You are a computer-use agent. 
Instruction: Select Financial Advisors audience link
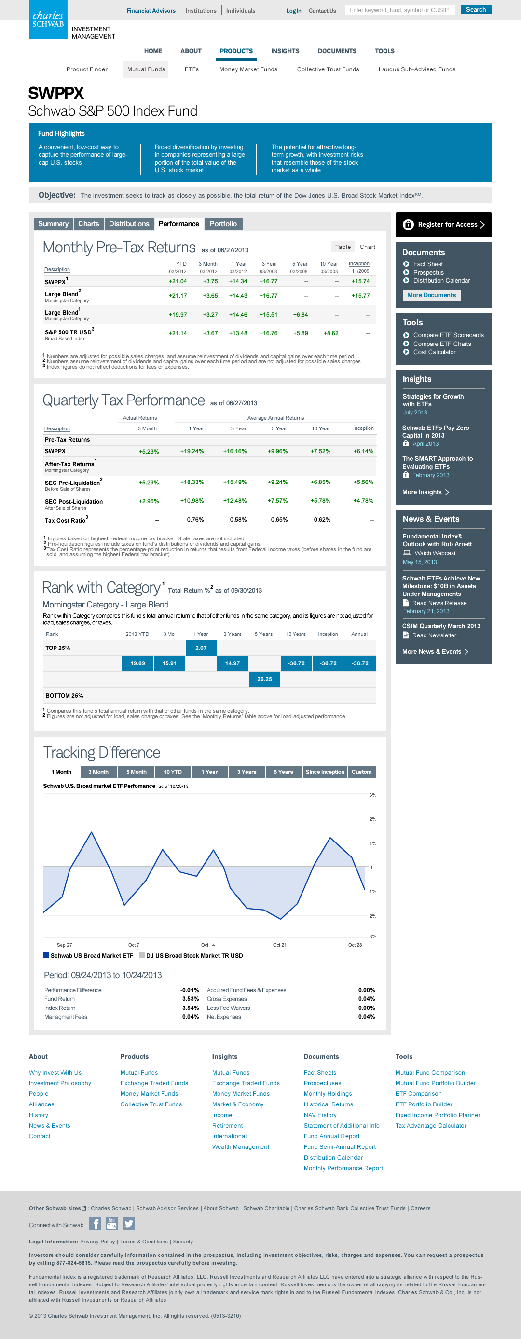pos(151,11)
